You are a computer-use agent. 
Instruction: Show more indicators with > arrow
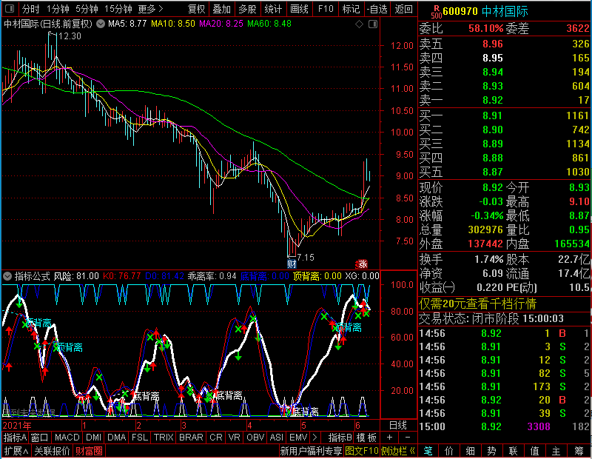coord(315,438)
